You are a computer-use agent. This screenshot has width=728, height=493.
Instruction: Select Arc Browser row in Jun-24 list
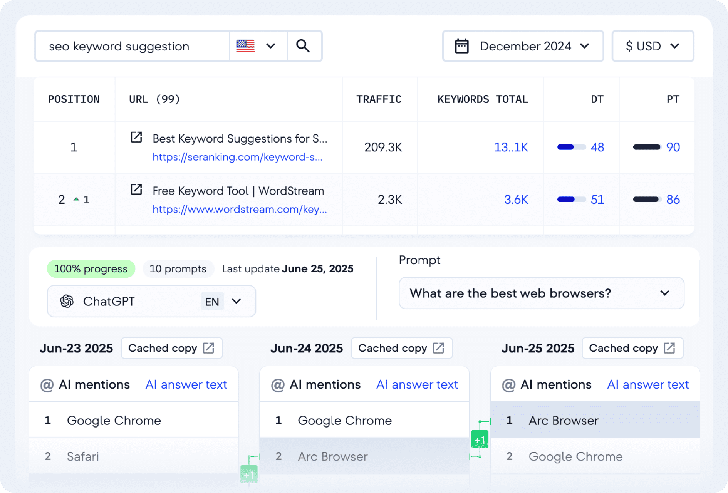point(364,456)
